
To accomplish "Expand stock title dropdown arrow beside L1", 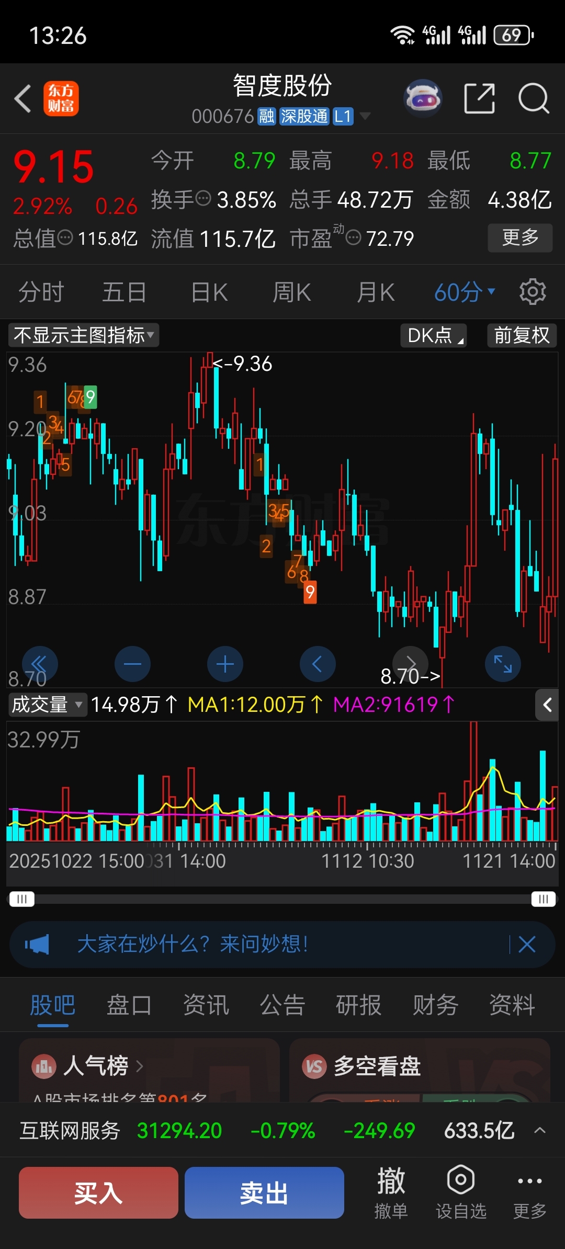I will tap(365, 116).
